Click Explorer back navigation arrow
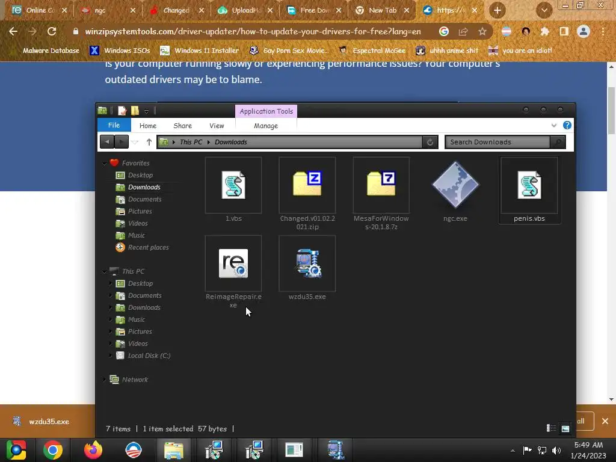Image resolution: width=616 pixels, height=462 pixels. pos(107,142)
